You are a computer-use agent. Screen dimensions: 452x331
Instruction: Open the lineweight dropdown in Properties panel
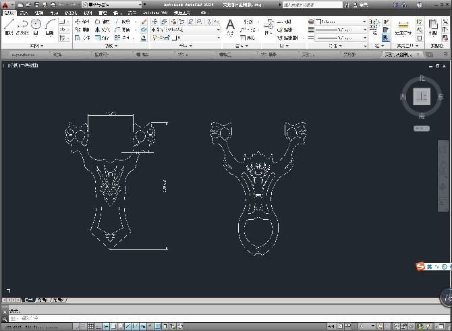pyautogui.click(x=341, y=30)
